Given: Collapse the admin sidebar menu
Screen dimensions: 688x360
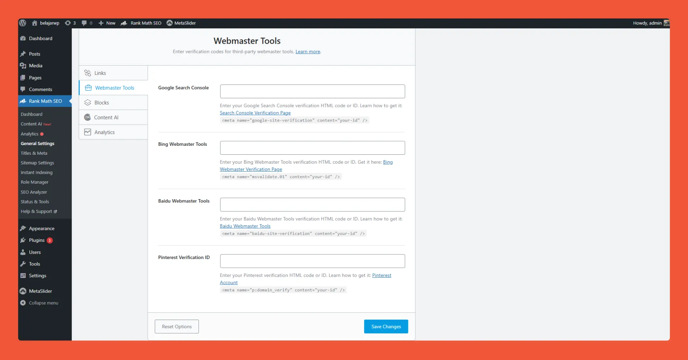Looking at the screenshot, I should (x=23, y=303).
